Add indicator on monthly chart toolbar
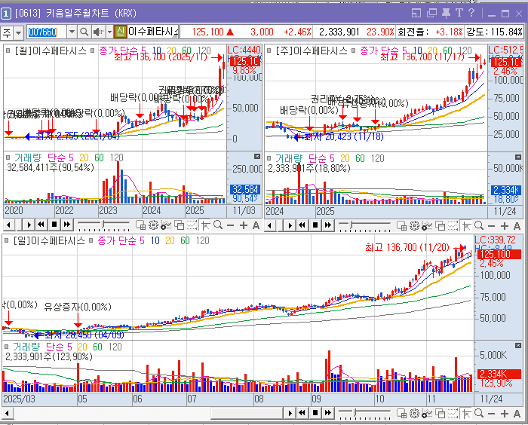This screenshot has height=425, width=528. point(166,225)
